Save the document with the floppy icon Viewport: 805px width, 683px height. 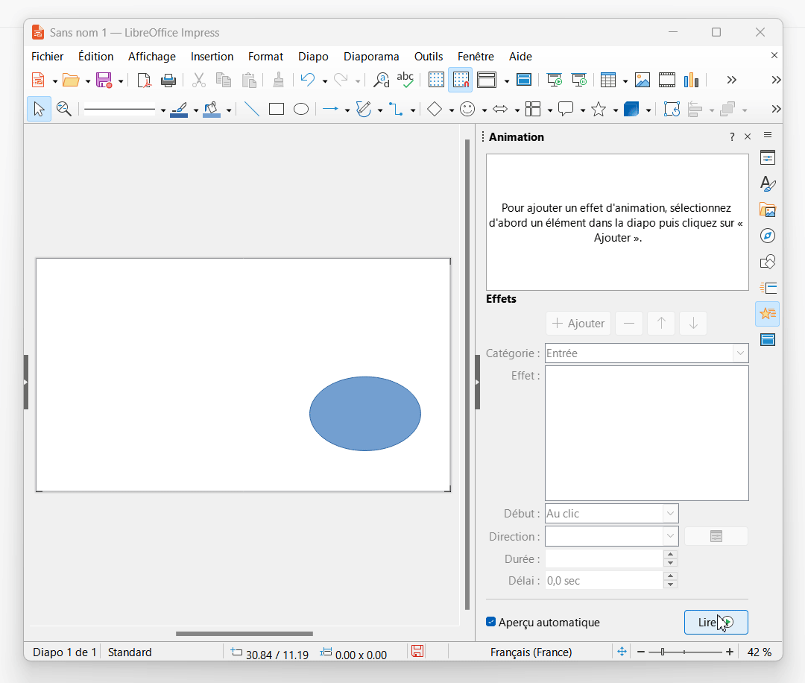(104, 80)
